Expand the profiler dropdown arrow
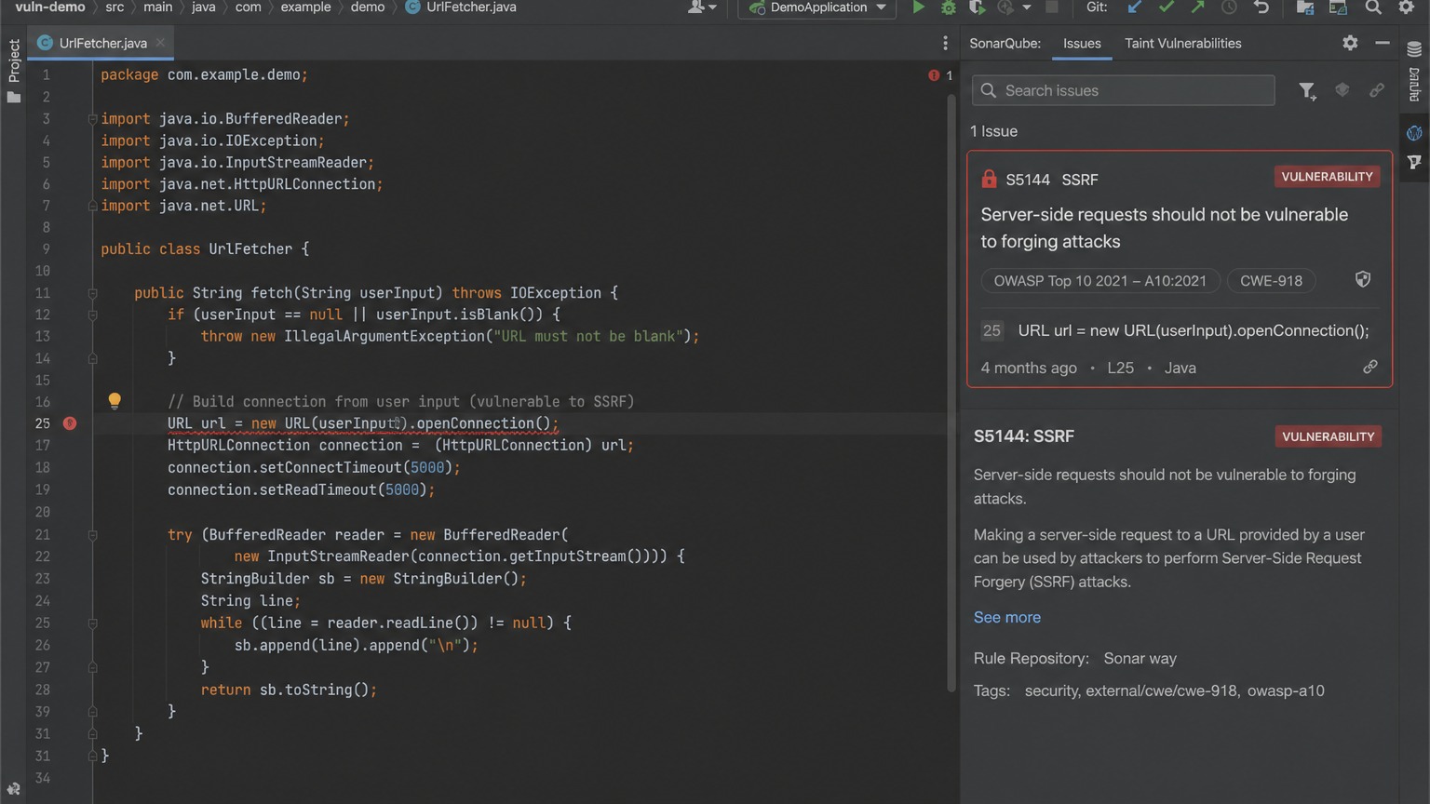Viewport: 1430px width, 804px height. click(x=1026, y=7)
